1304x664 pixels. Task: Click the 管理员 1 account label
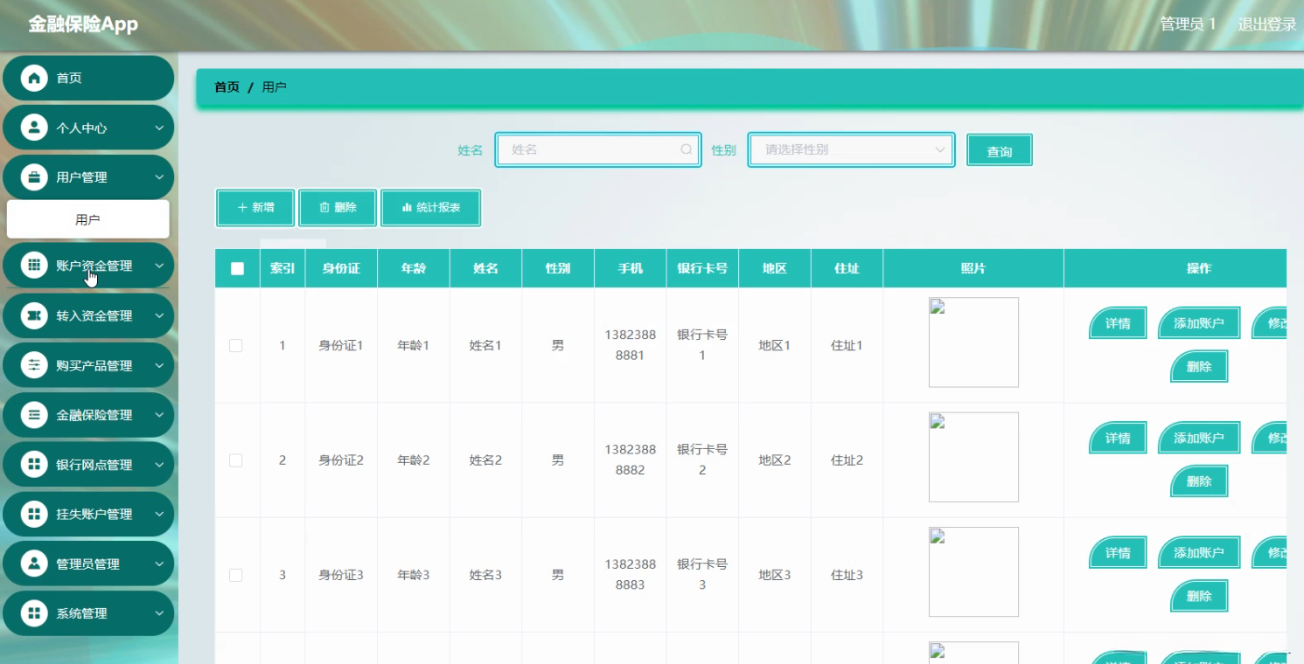pos(1188,24)
